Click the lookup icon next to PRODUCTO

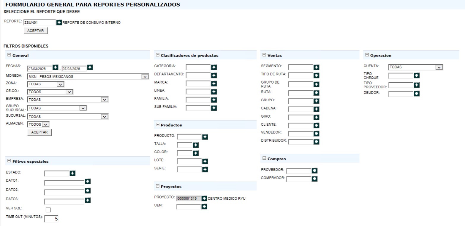point(205,137)
